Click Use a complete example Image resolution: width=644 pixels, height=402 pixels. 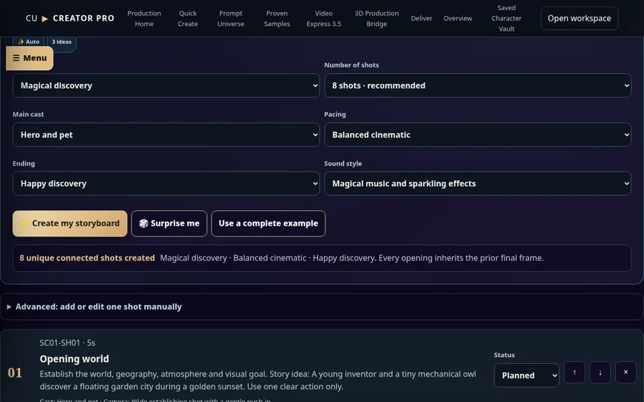[x=268, y=224]
